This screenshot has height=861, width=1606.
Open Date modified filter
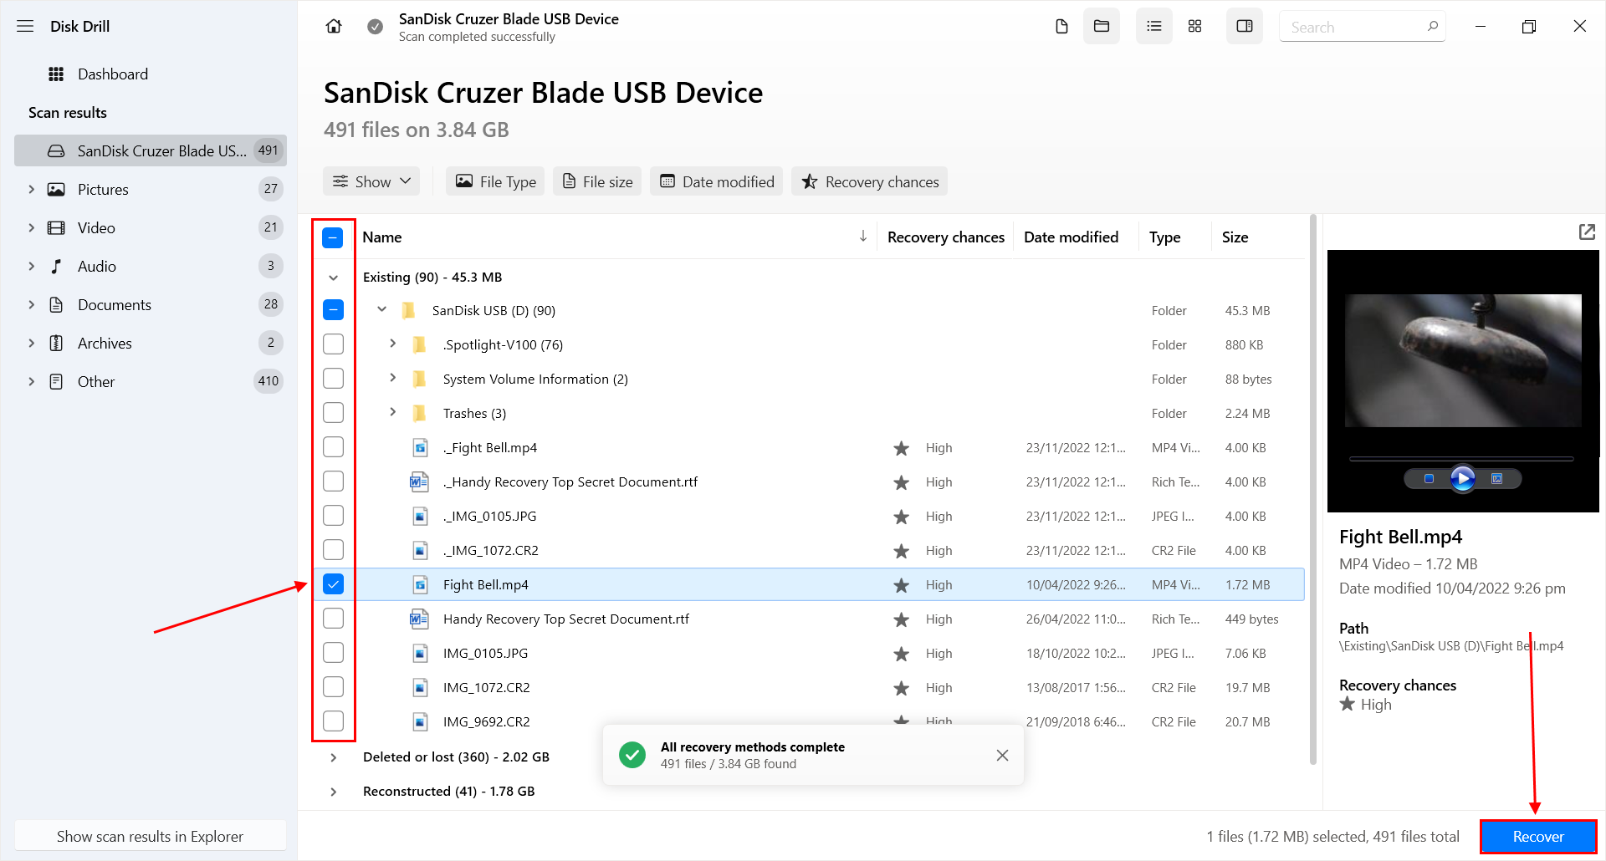click(717, 181)
